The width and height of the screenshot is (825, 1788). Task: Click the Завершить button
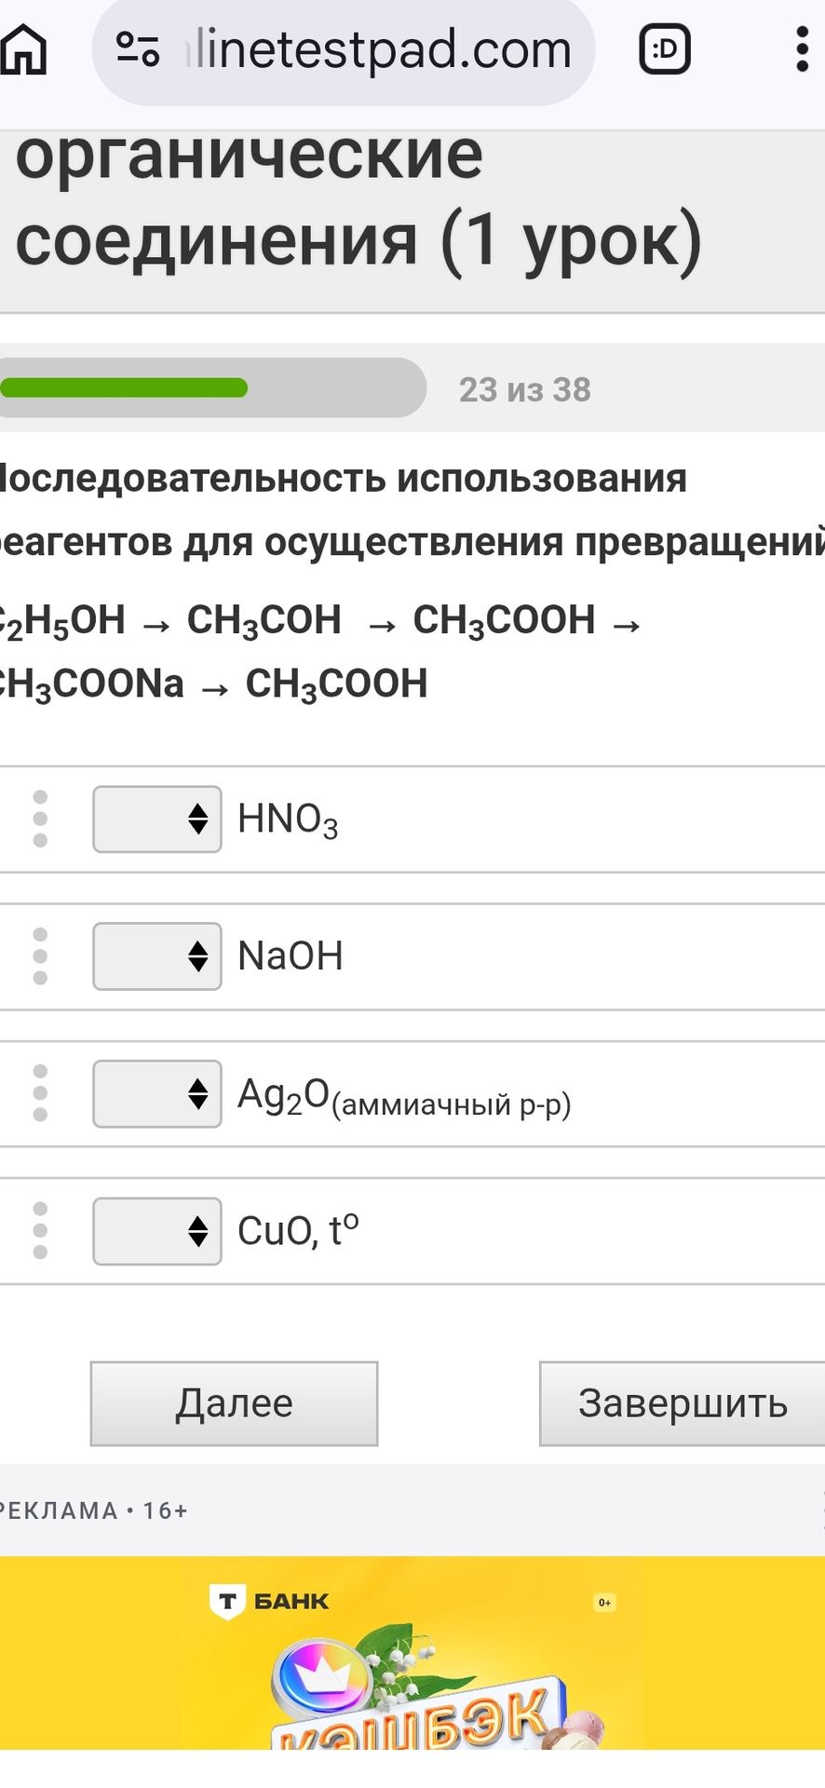click(x=682, y=1403)
